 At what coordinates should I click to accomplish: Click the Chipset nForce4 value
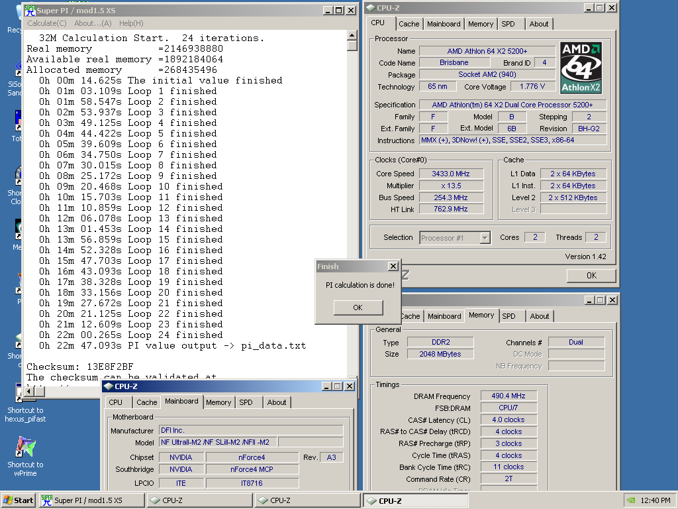click(252, 457)
